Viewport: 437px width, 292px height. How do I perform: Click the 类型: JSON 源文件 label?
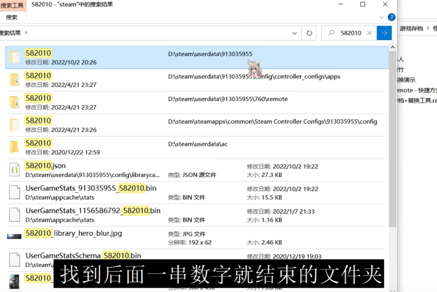point(192,175)
